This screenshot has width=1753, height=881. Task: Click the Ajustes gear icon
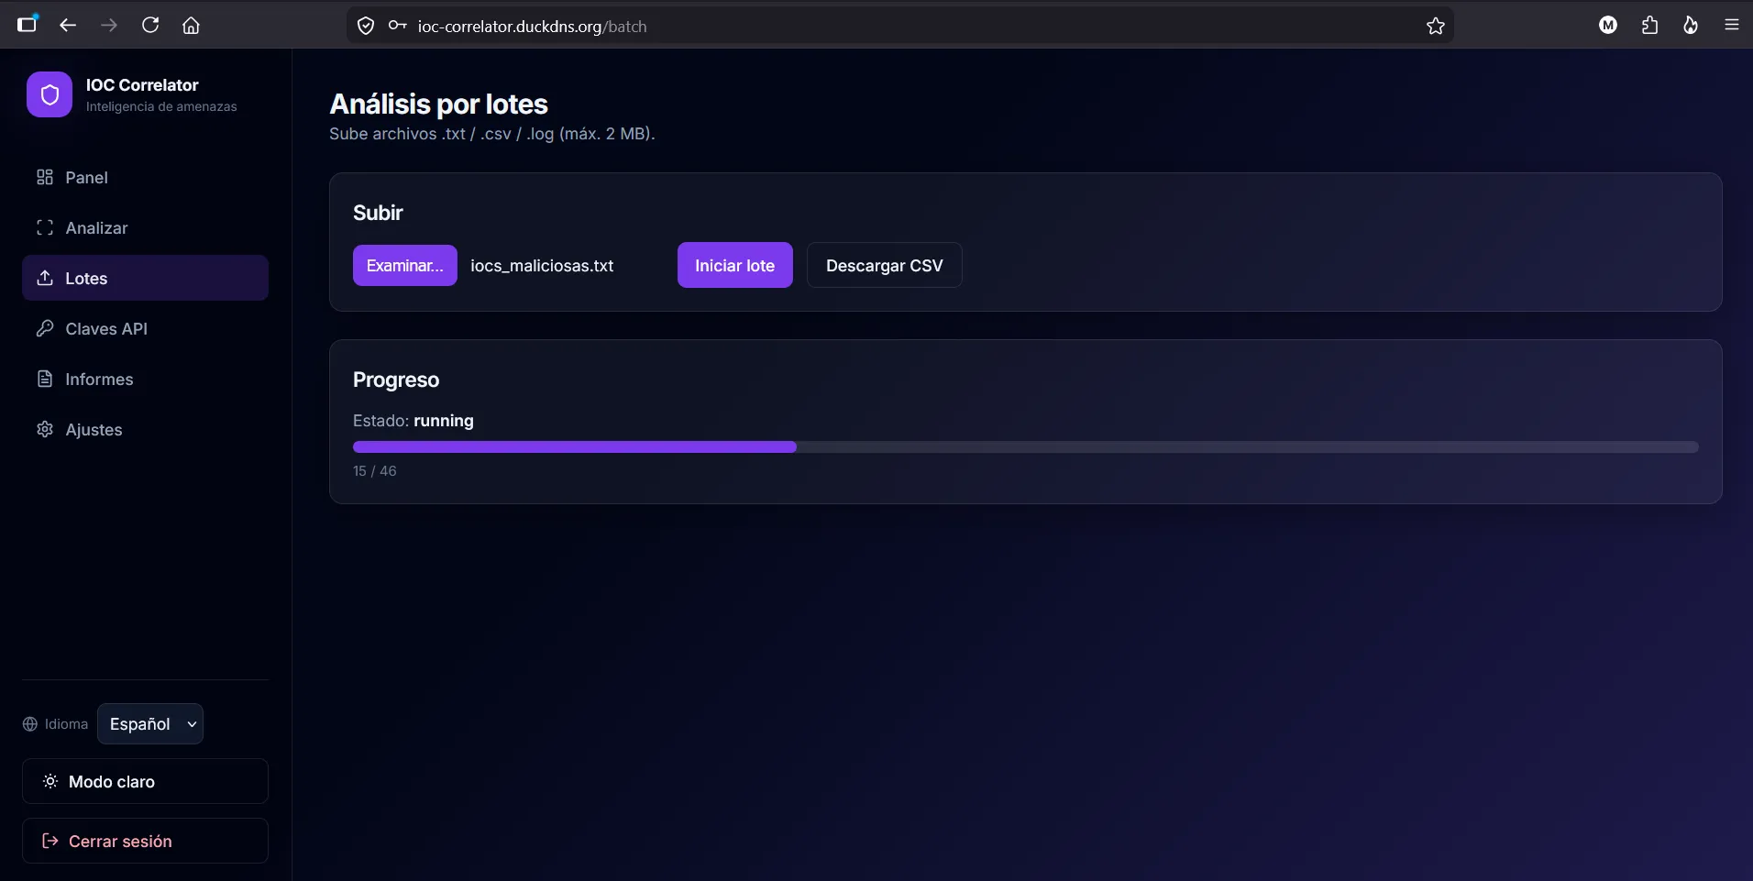45,429
